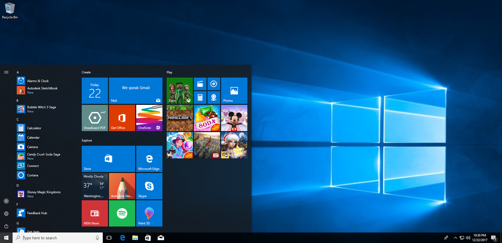Open the Autodesk SketchBook pencil tile

122,186
